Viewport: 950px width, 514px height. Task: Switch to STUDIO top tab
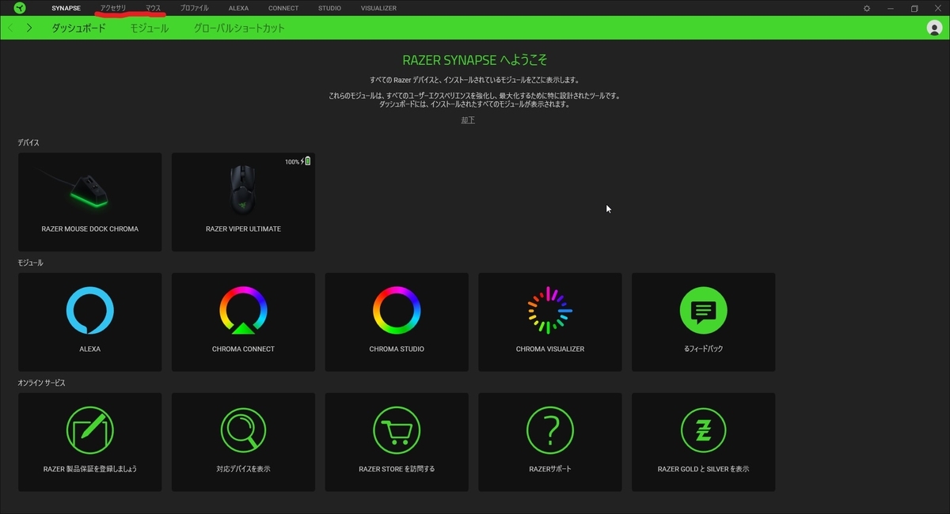[329, 8]
